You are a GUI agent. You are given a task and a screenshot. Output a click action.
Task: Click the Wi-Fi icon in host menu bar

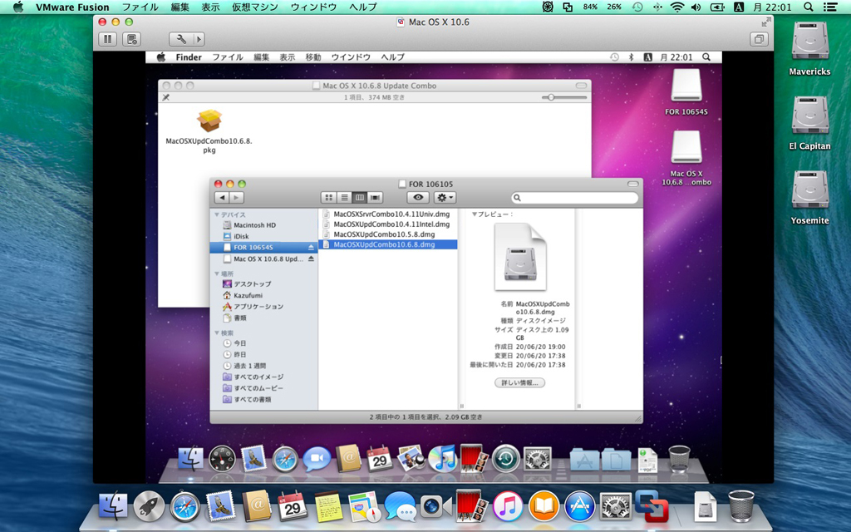coord(676,7)
